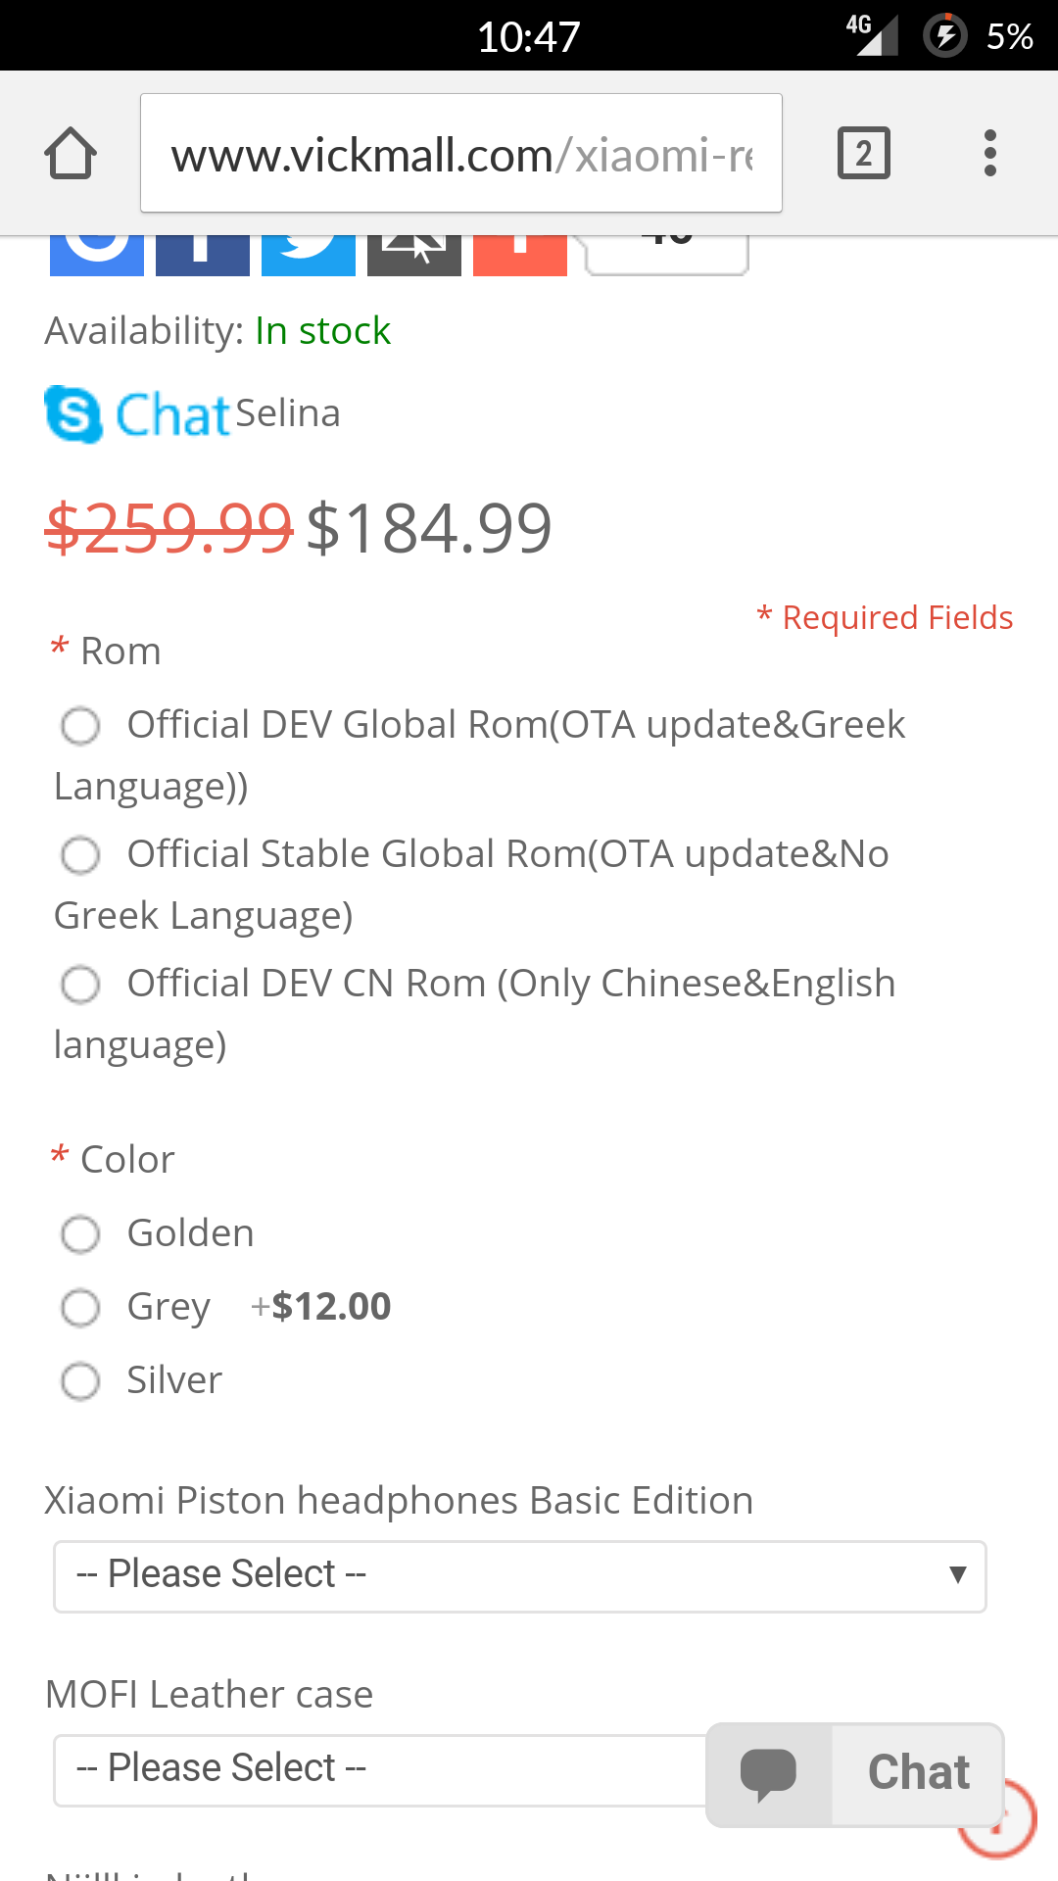1058x1881 pixels.
Task: Pick the Grey color option
Action: tap(80, 1308)
